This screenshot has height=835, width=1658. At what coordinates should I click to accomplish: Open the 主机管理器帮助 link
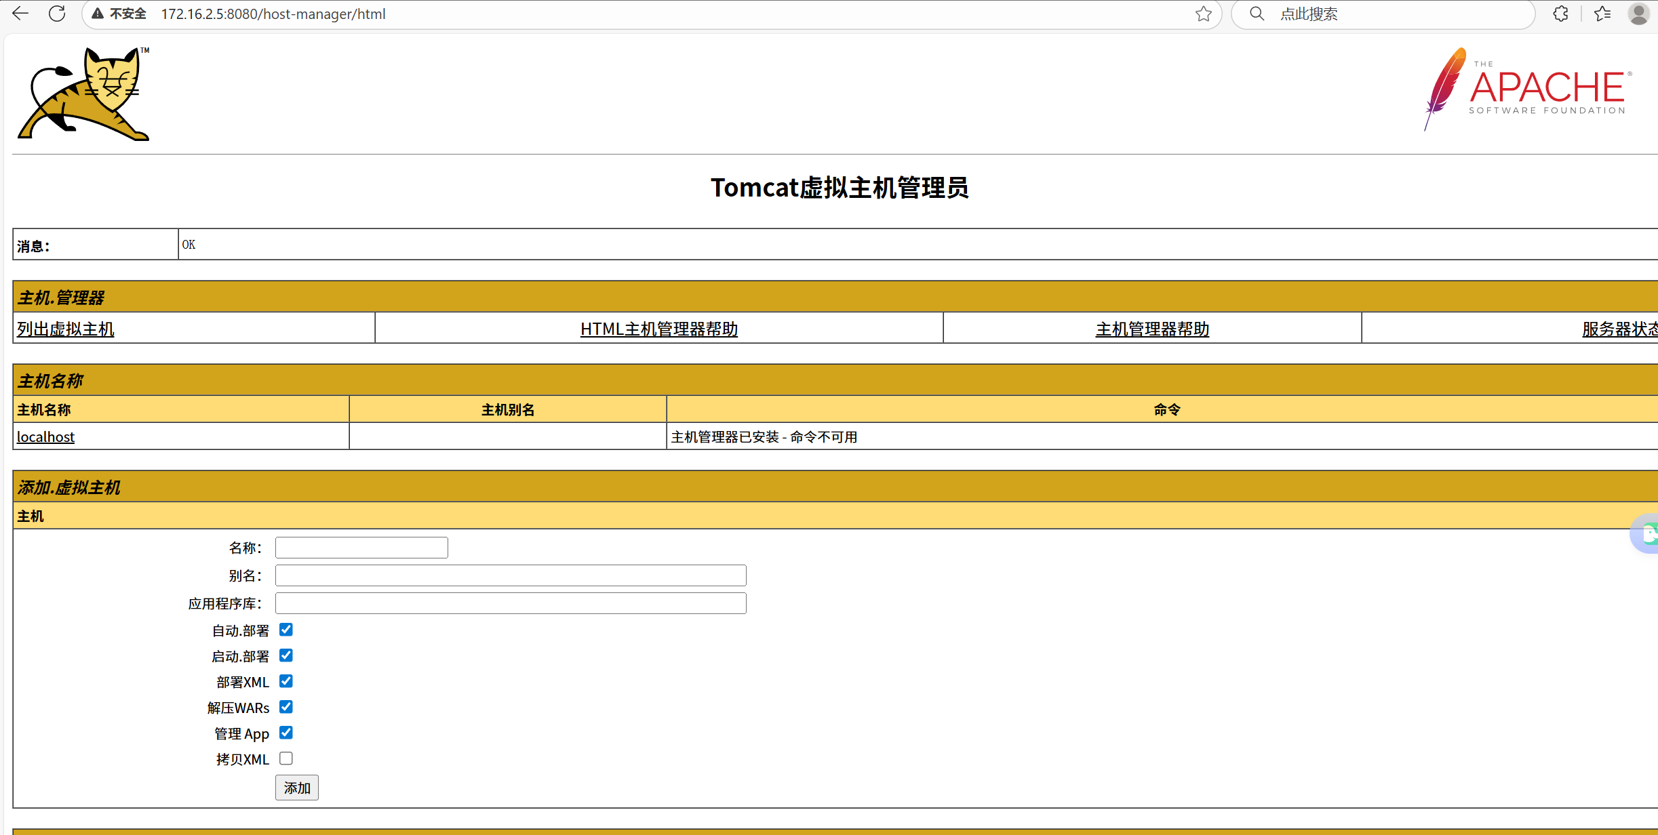click(x=1153, y=329)
